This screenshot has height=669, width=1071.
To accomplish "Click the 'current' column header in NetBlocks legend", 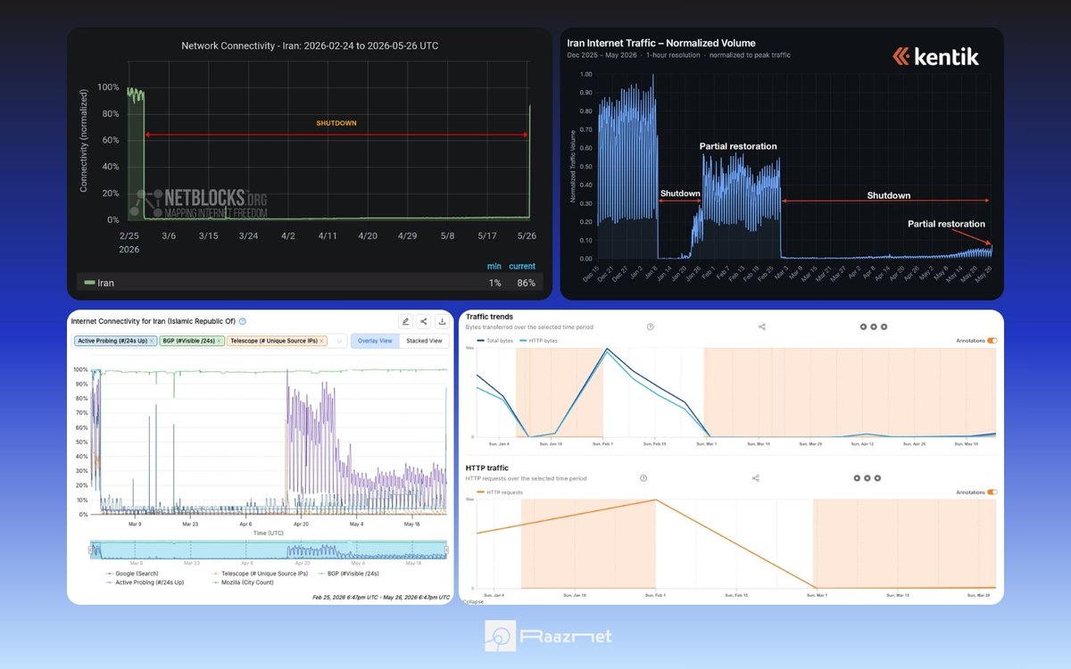I will click(x=522, y=266).
